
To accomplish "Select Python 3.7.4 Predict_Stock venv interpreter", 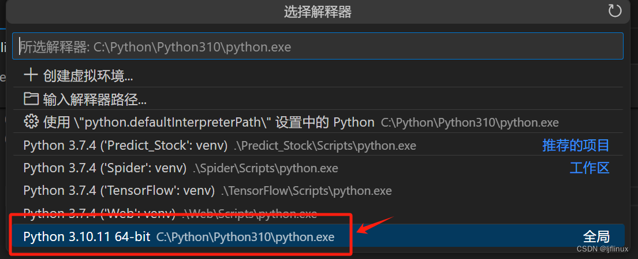I will pos(318,145).
